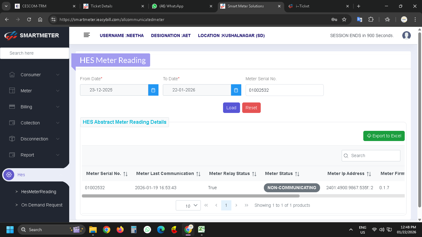
Task: Open On Demand Request submenu item
Action: click(x=42, y=205)
